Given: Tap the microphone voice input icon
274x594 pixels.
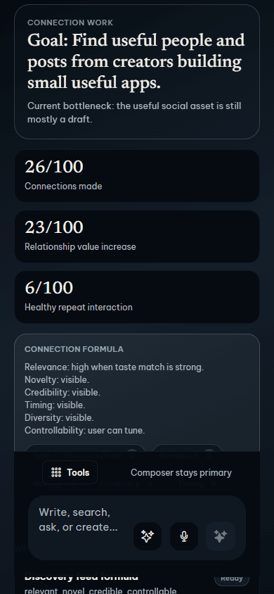Looking at the screenshot, I should (184, 536).
